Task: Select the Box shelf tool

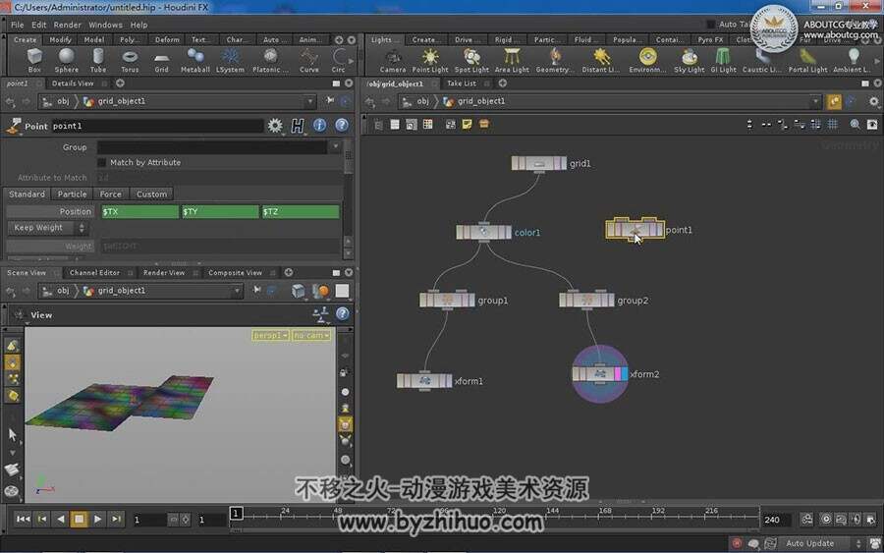Action: (34, 60)
